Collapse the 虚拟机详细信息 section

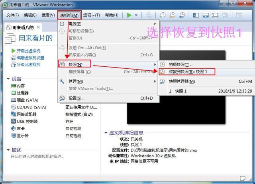pyautogui.click(x=106, y=133)
